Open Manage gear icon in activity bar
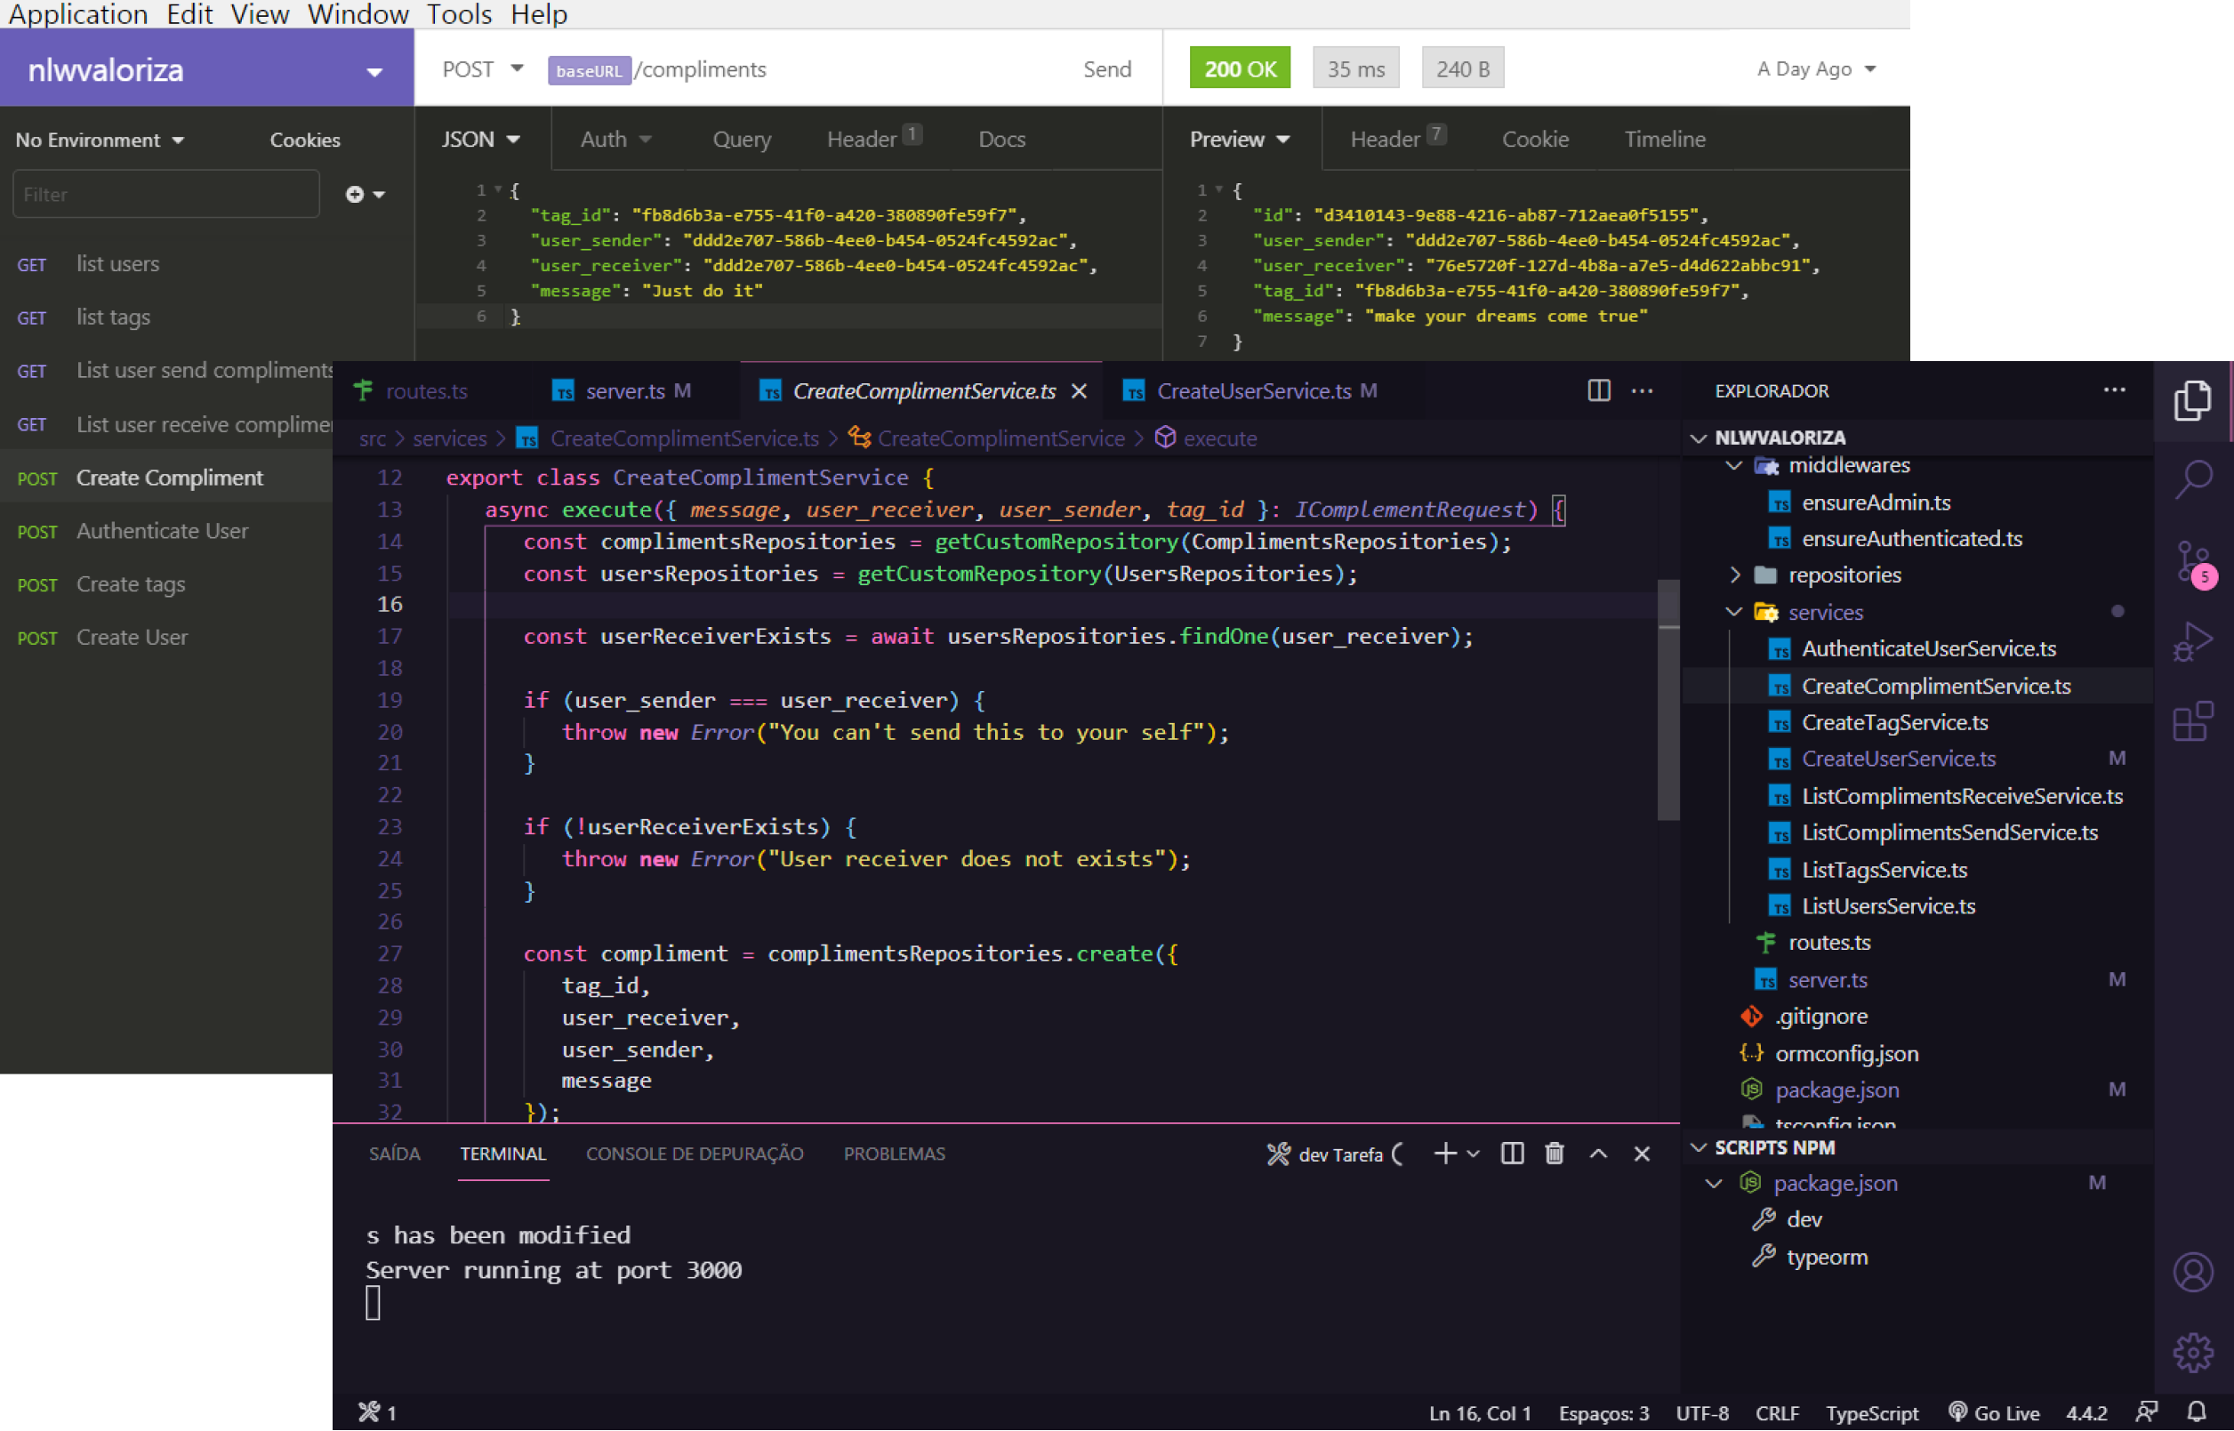 (2193, 1352)
